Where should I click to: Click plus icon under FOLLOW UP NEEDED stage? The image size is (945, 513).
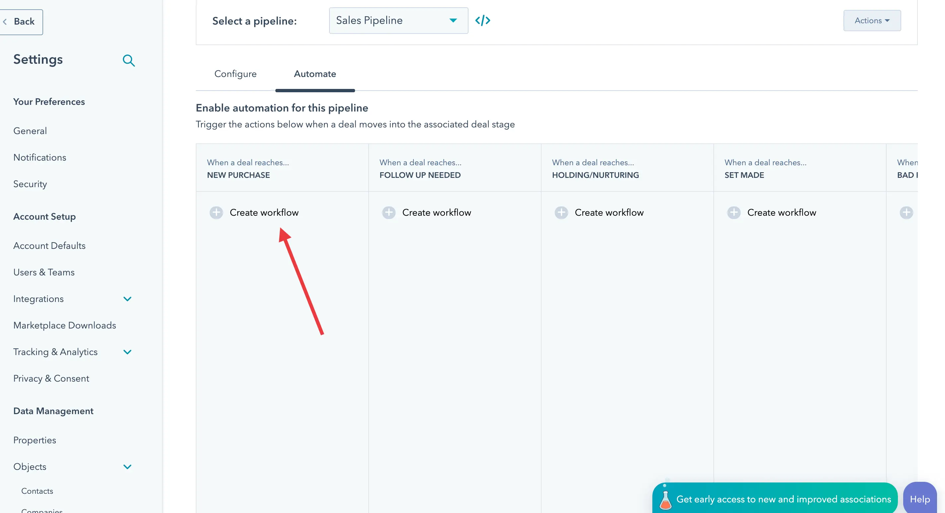pyautogui.click(x=389, y=212)
